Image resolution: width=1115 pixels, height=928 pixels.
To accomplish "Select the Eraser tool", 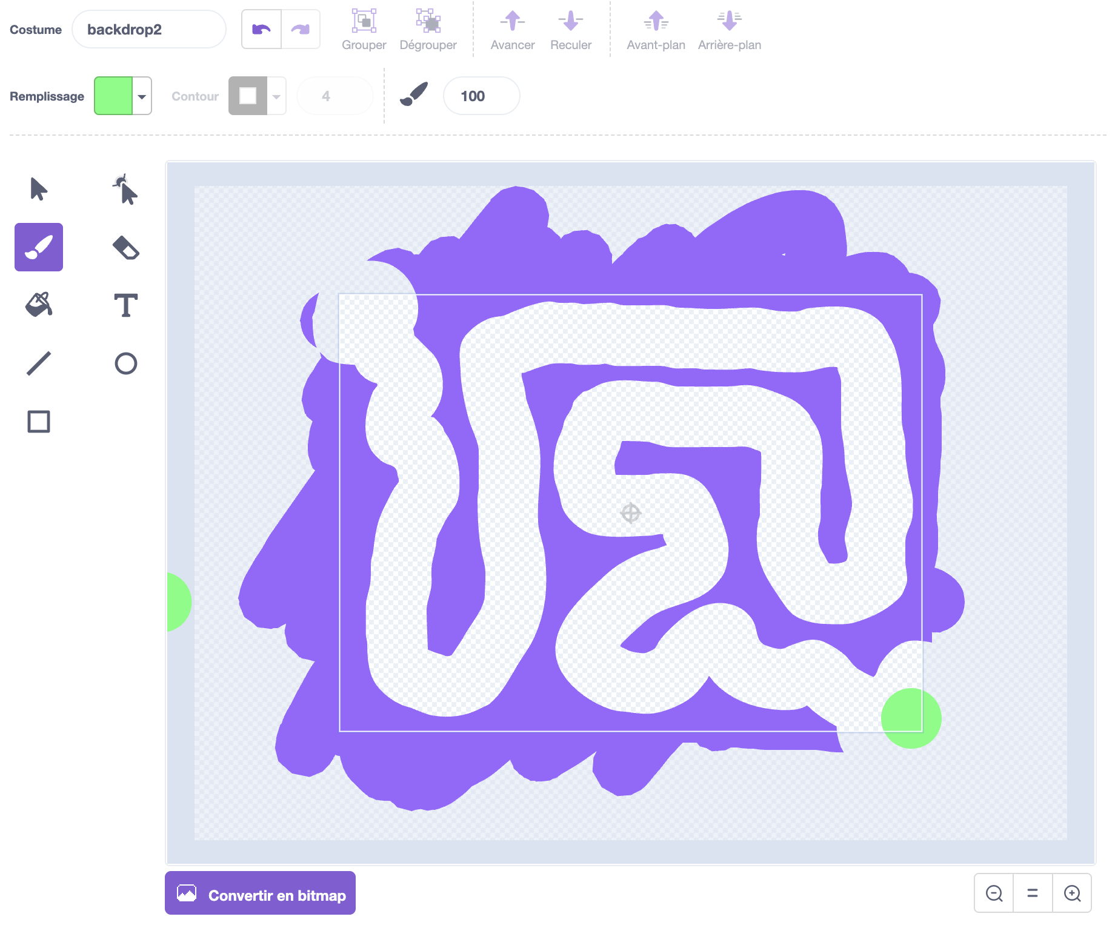I will click(125, 247).
